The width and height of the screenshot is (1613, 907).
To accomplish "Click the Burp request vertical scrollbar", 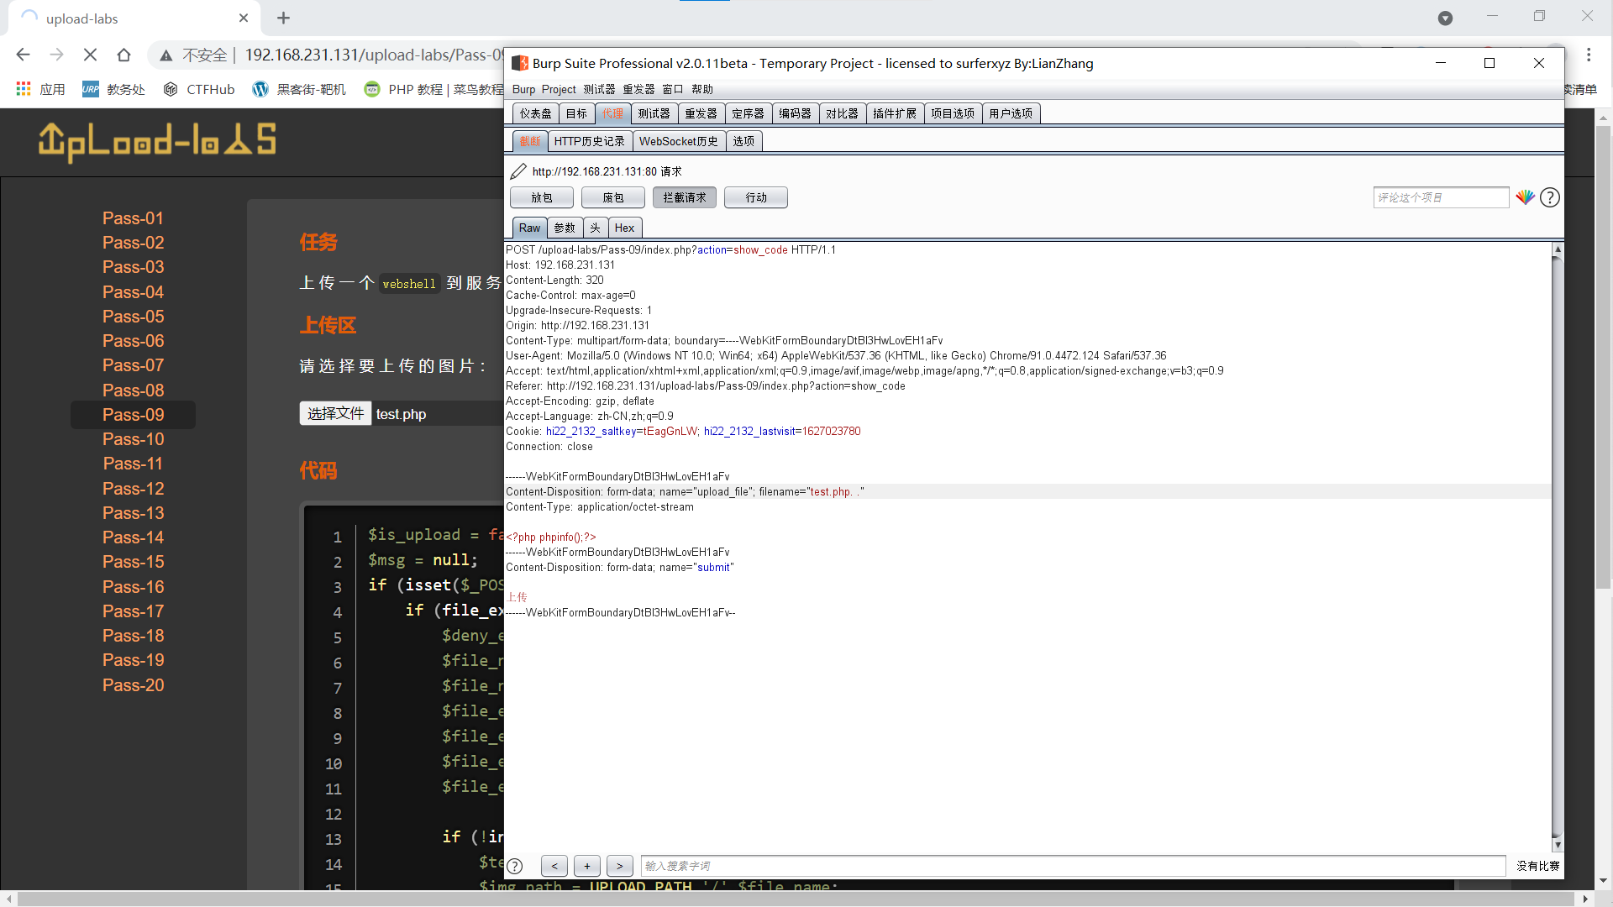I will [1558, 546].
